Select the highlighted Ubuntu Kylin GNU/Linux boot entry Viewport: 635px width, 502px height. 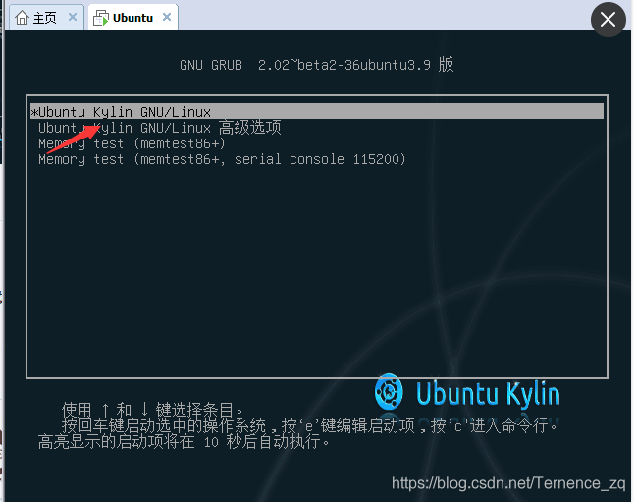pyautogui.click(x=317, y=111)
